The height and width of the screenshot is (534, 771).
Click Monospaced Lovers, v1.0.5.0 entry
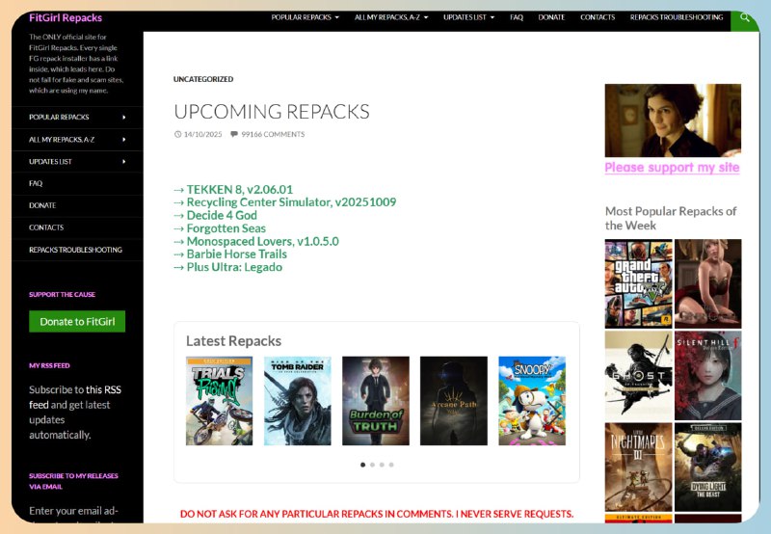262,241
